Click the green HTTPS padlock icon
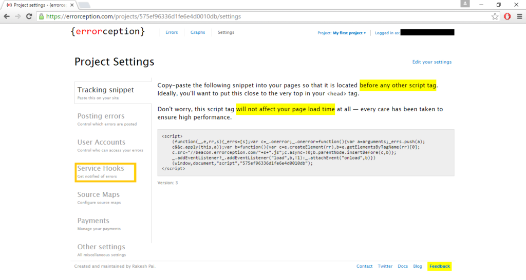 [x=42, y=16]
